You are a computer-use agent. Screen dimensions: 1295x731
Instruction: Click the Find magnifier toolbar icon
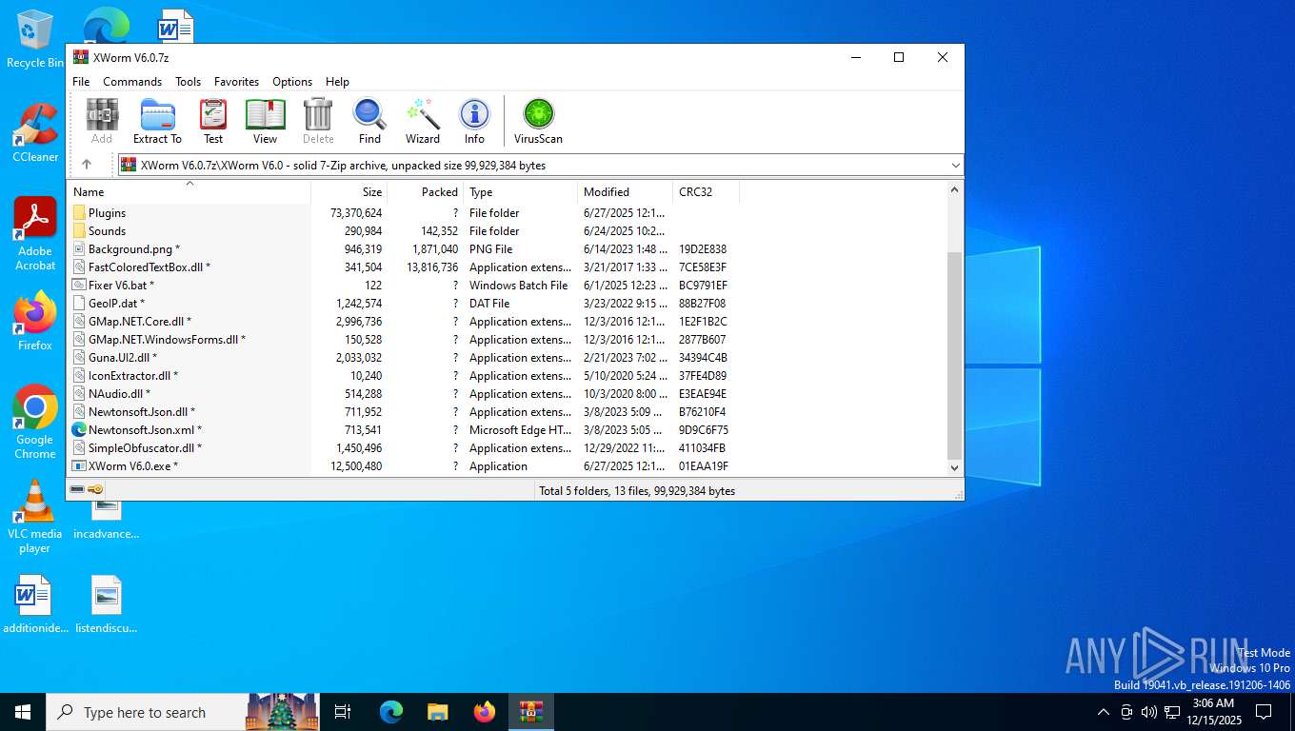(x=369, y=121)
